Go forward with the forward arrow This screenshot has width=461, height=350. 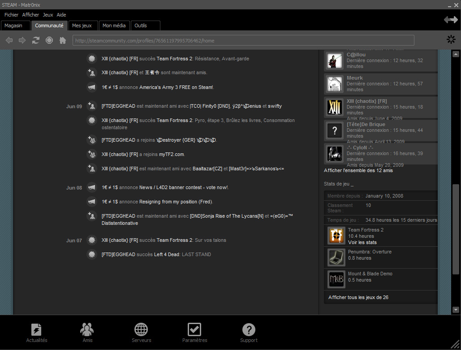pyautogui.click(x=22, y=40)
